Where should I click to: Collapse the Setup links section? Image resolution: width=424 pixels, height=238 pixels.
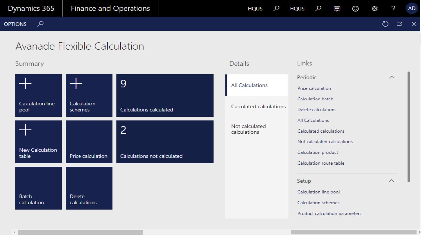[391, 181]
